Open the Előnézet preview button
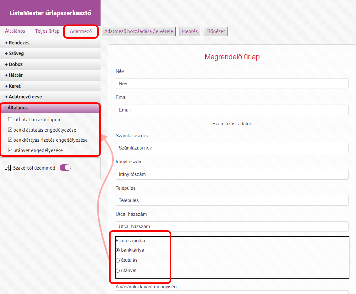Image resolution: width=356 pixels, height=294 pixels. (216, 31)
